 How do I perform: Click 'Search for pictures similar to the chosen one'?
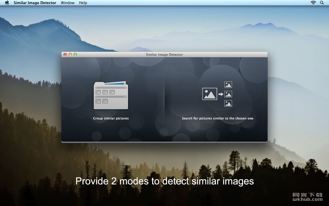pos(218,118)
